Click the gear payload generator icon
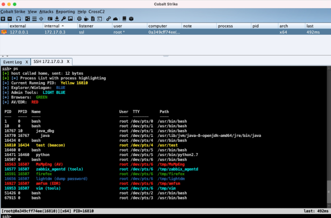This screenshot has width=331, height=218. pyautogui.click(x=79, y=19)
